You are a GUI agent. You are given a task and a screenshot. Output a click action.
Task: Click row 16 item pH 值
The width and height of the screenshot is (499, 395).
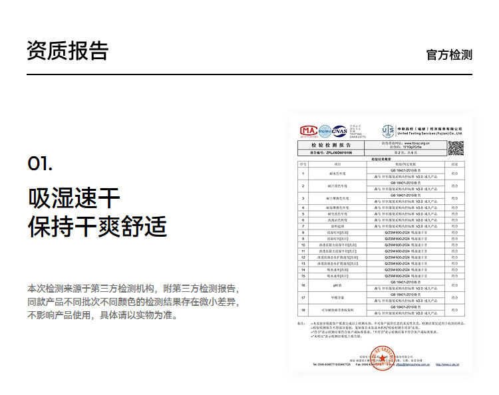[x=337, y=285]
